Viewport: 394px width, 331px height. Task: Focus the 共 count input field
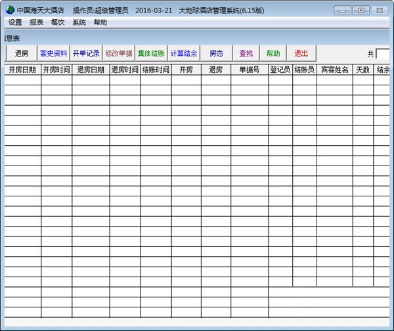[383, 54]
